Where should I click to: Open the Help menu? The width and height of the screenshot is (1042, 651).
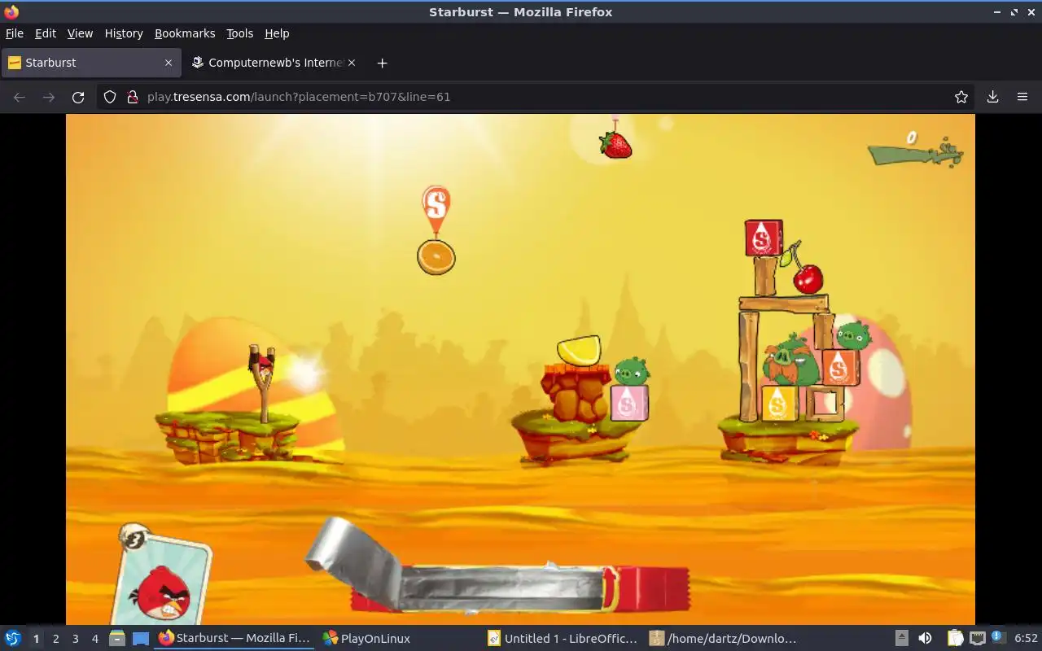(x=277, y=33)
